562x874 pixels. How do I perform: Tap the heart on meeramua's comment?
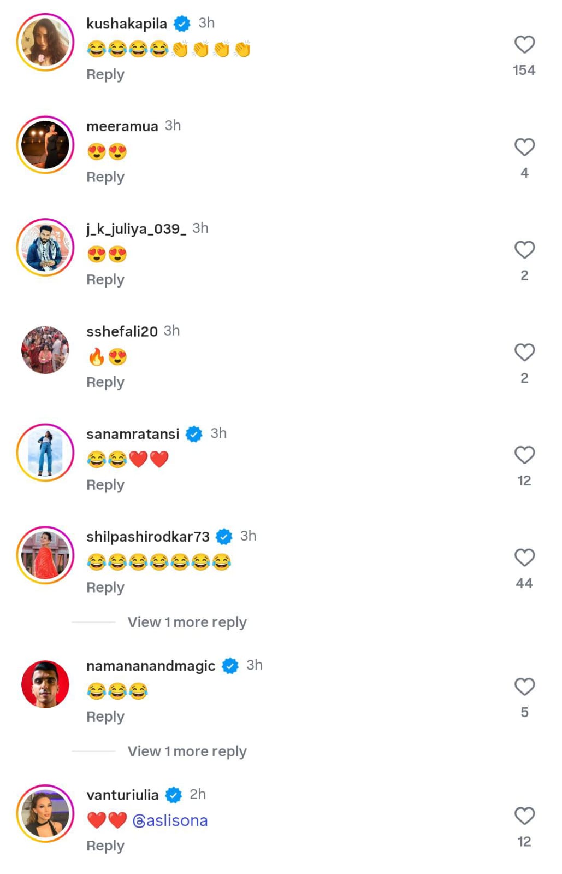pyautogui.click(x=524, y=147)
